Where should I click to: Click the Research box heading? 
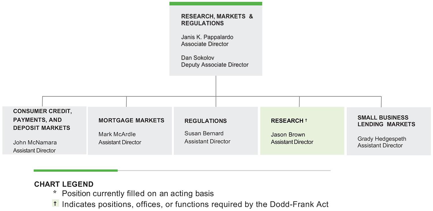click(x=287, y=121)
